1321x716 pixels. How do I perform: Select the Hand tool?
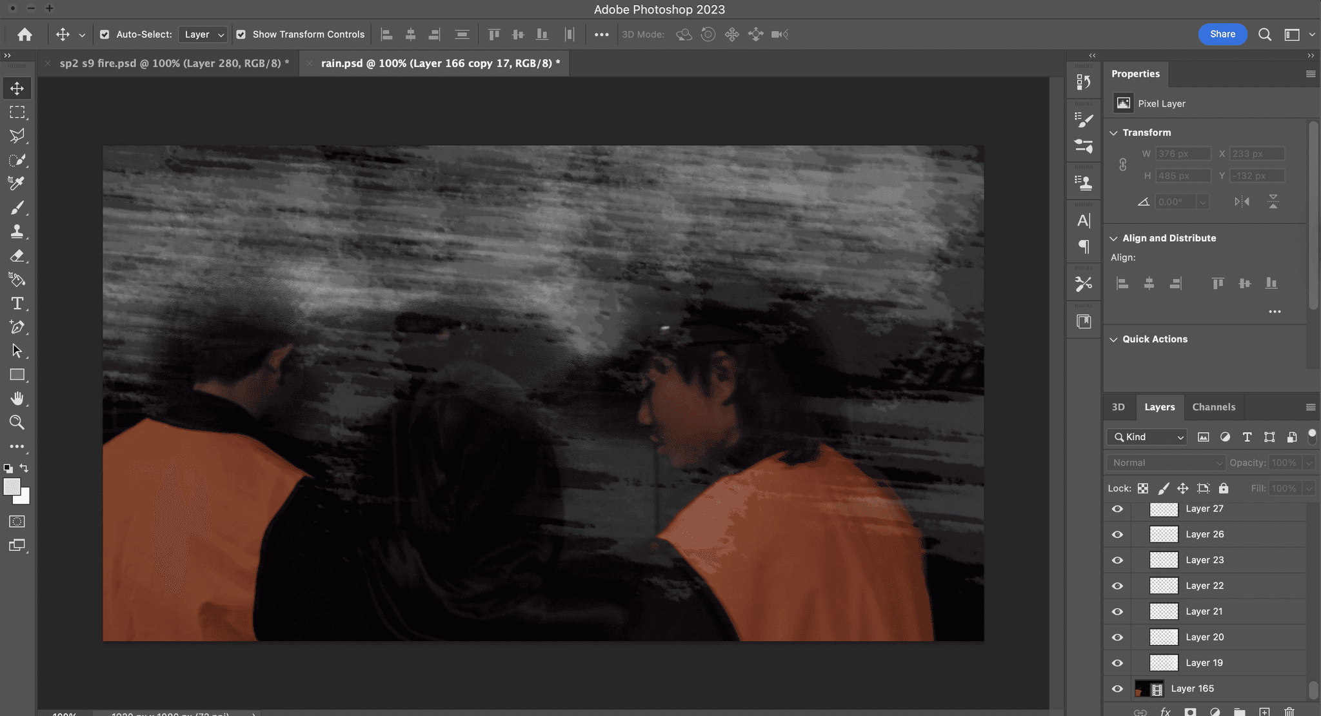(x=17, y=399)
